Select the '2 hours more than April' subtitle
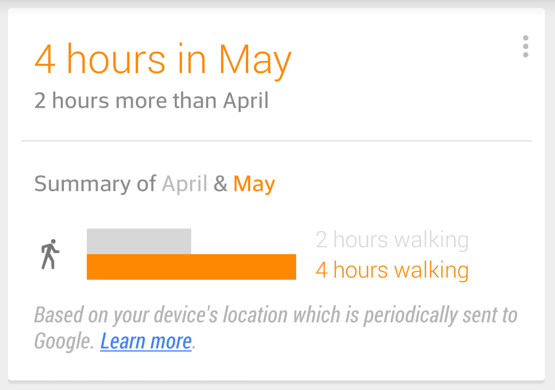This screenshot has width=555, height=390. click(x=151, y=101)
